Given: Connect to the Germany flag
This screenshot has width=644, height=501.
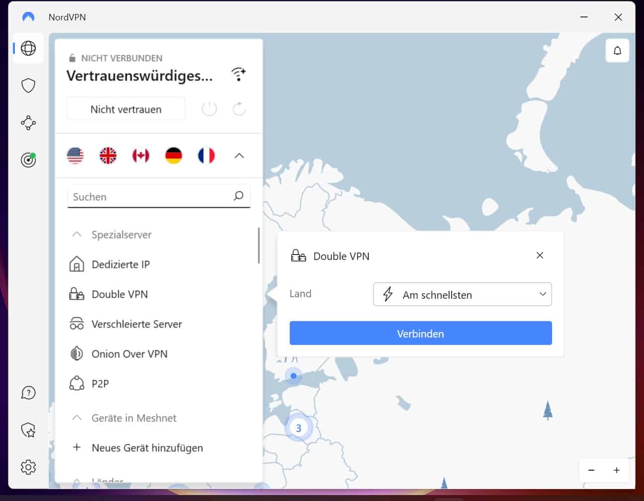Looking at the screenshot, I should click(x=173, y=156).
